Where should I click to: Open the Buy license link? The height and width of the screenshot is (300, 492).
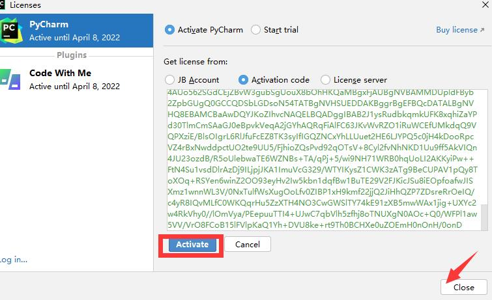point(460,30)
